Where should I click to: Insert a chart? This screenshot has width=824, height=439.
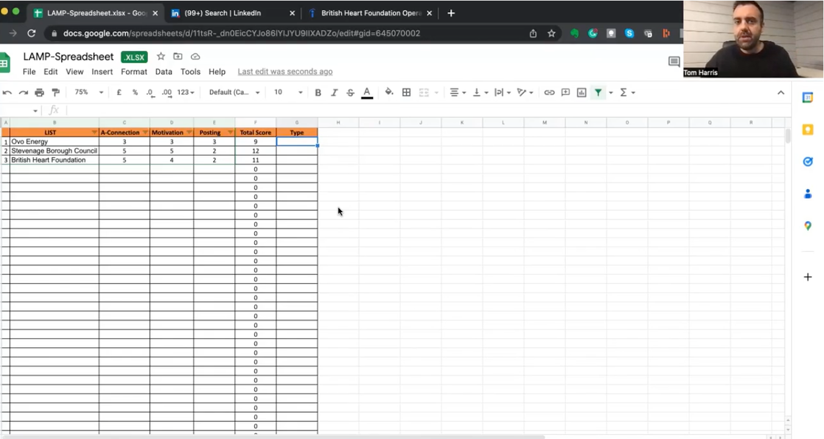tap(582, 92)
